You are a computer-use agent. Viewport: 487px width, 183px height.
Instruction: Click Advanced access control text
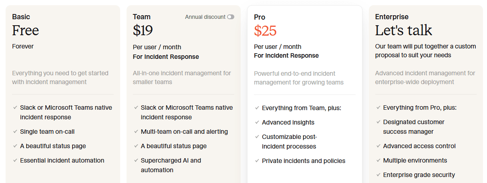(x=419, y=146)
